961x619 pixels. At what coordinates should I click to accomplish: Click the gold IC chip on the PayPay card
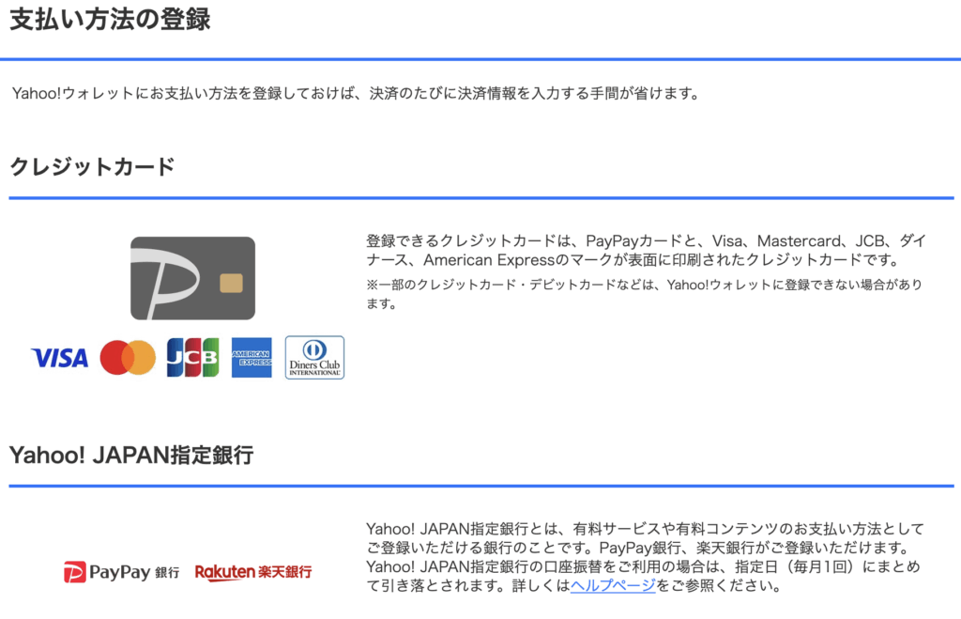click(227, 284)
